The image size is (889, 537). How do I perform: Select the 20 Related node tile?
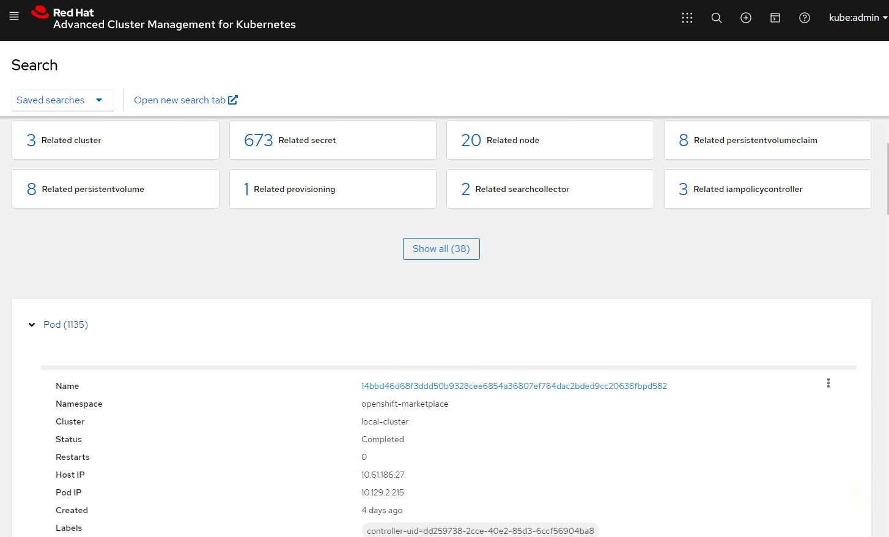pos(550,140)
